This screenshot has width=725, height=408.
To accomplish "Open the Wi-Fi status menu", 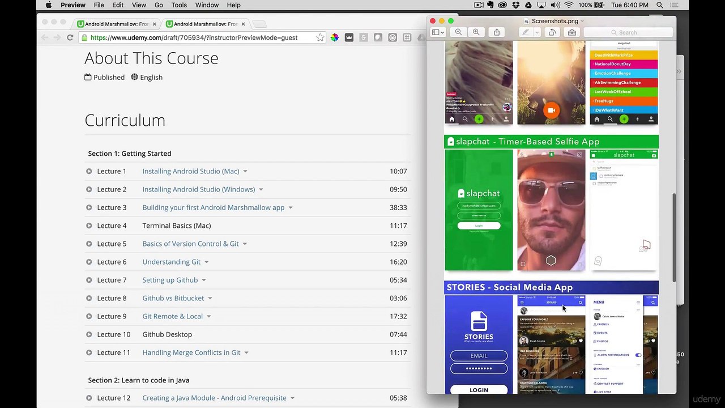I will pos(569,5).
